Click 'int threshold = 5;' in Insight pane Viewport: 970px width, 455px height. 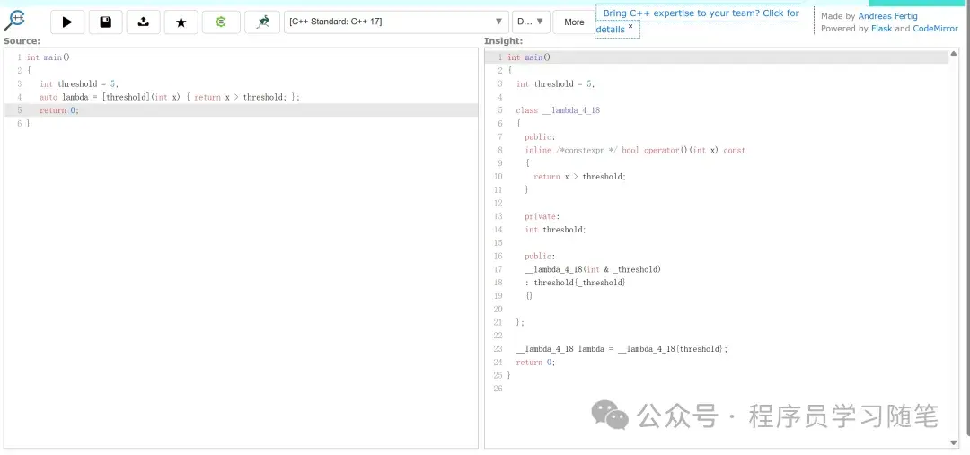[556, 84]
